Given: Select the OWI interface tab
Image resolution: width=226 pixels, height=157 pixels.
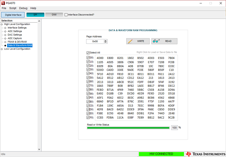Looking at the screenshot, I should (54, 15).
